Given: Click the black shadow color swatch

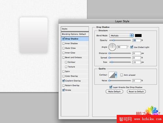Looking at the screenshot, I should [x=138, y=35].
